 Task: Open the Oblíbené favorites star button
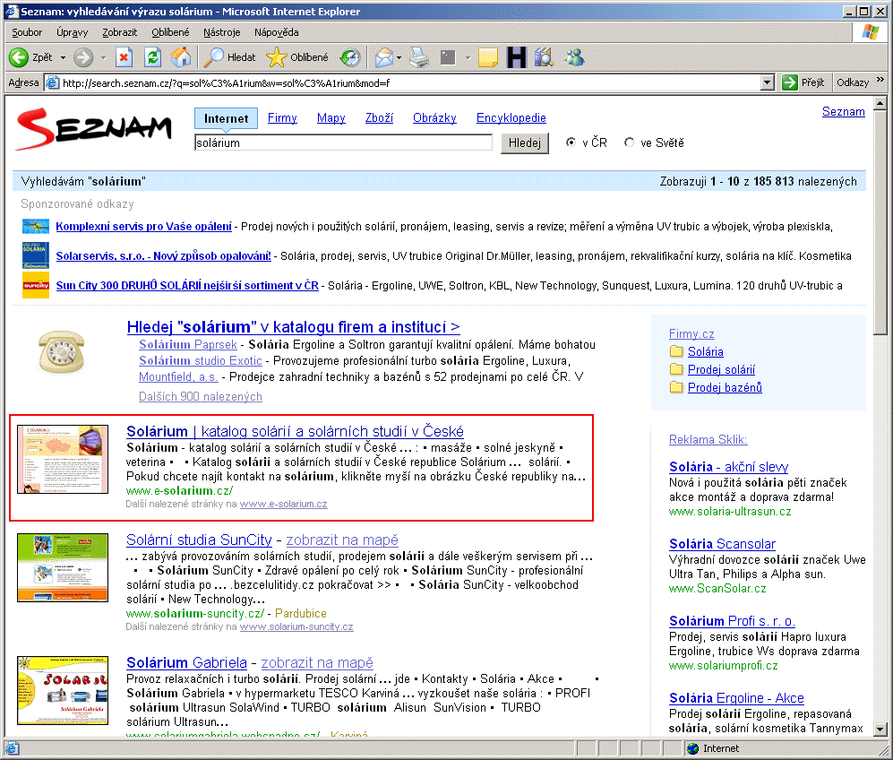pyautogui.click(x=298, y=57)
